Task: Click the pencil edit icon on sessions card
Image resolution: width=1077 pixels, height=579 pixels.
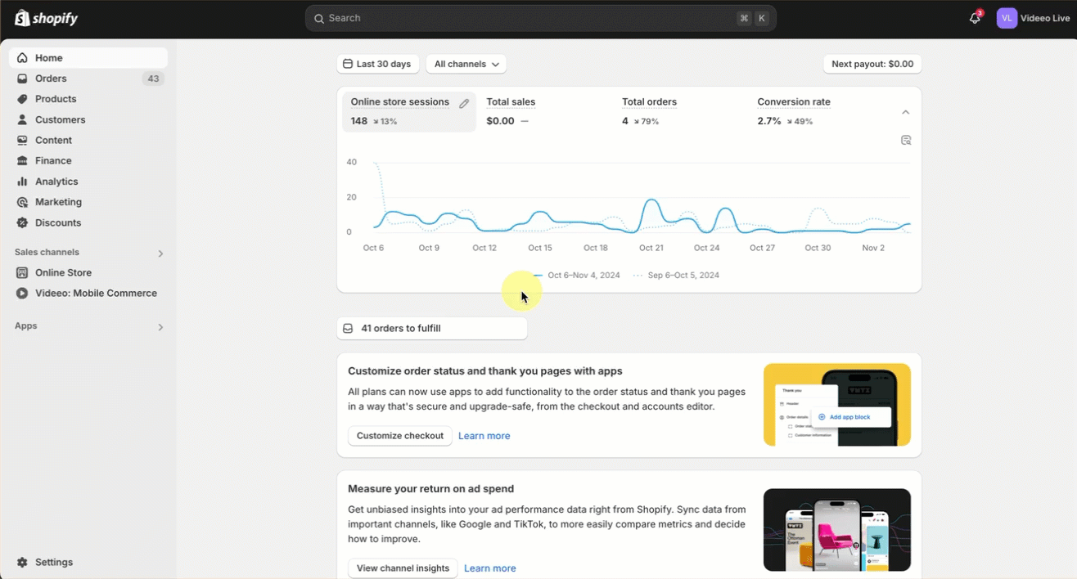Action: [464, 104]
